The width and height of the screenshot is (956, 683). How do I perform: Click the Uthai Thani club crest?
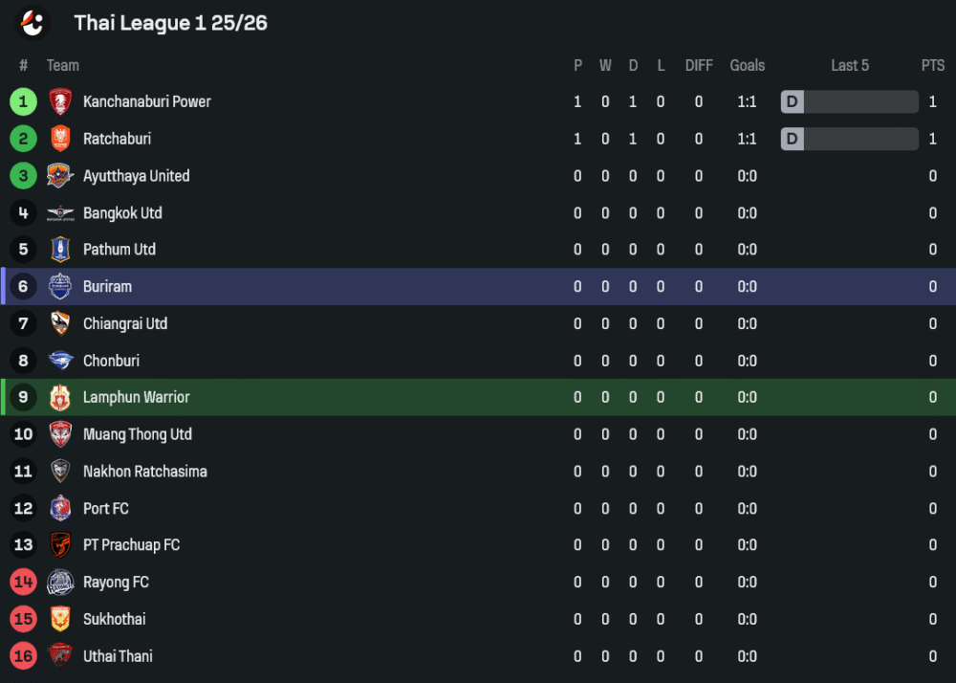[60, 656]
